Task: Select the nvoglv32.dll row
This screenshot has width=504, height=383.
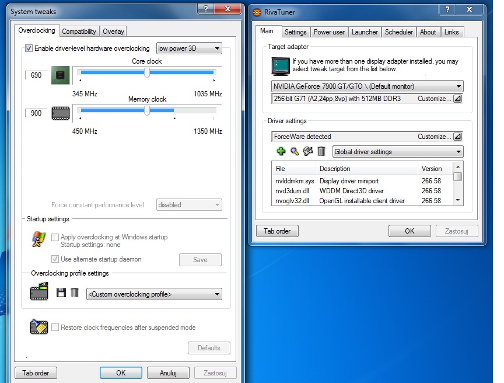Action: click(363, 201)
